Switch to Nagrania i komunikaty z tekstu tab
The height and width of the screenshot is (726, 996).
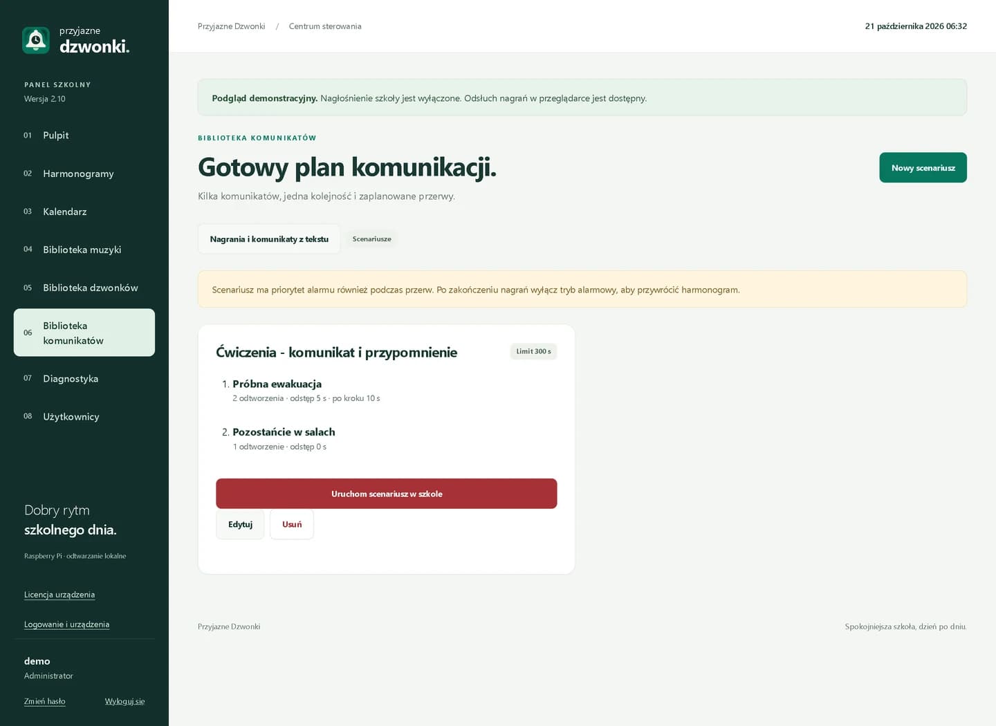click(x=269, y=239)
